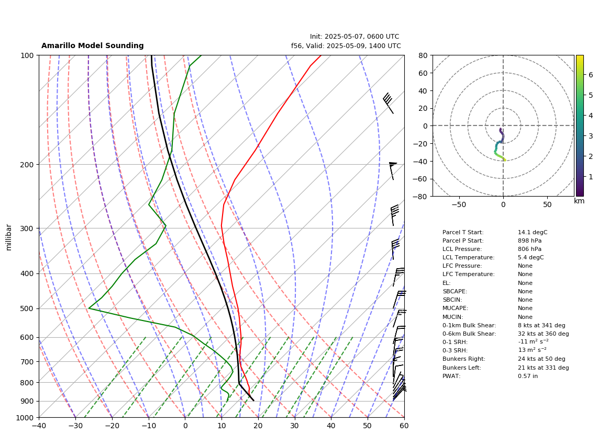The width and height of the screenshot is (598, 435).
Task: Click the Init time header text
Action: click(355, 37)
